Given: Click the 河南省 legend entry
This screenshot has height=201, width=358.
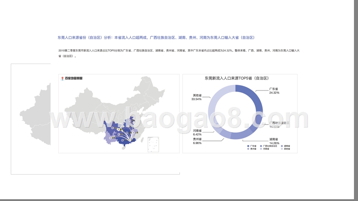Looking at the screenshot, I should 264,149.
